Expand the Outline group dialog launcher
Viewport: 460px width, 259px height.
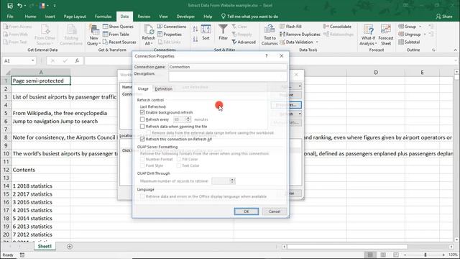coord(433,50)
